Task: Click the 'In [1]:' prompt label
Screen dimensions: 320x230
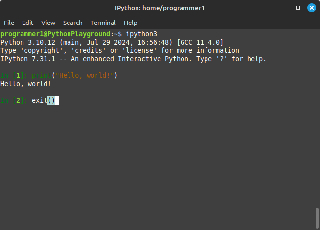Action: click(x=14, y=75)
